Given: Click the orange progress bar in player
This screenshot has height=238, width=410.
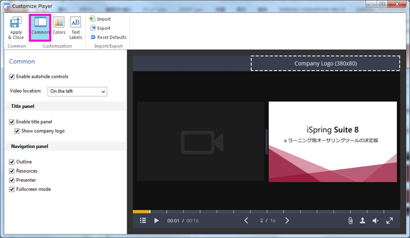Looking at the screenshot, I should point(141,212).
